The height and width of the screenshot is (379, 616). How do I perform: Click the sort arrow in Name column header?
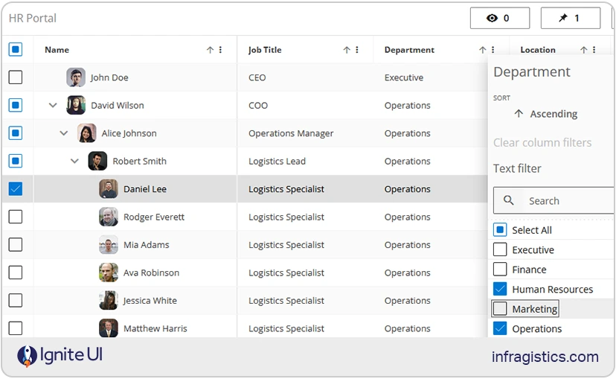(210, 50)
